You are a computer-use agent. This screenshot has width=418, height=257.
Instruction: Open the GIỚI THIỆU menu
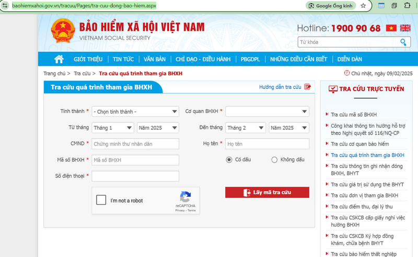(88, 59)
